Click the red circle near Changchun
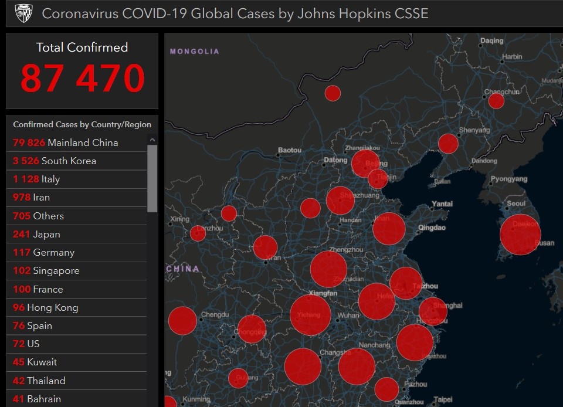 [x=496, y=101]
